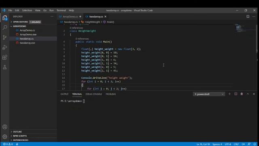
Task: Switch to the Debug Console tab
Action: pyautogui.click(x=93, y=94)
